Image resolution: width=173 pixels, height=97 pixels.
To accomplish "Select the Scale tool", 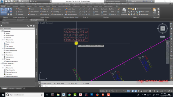I will [104, 14].
